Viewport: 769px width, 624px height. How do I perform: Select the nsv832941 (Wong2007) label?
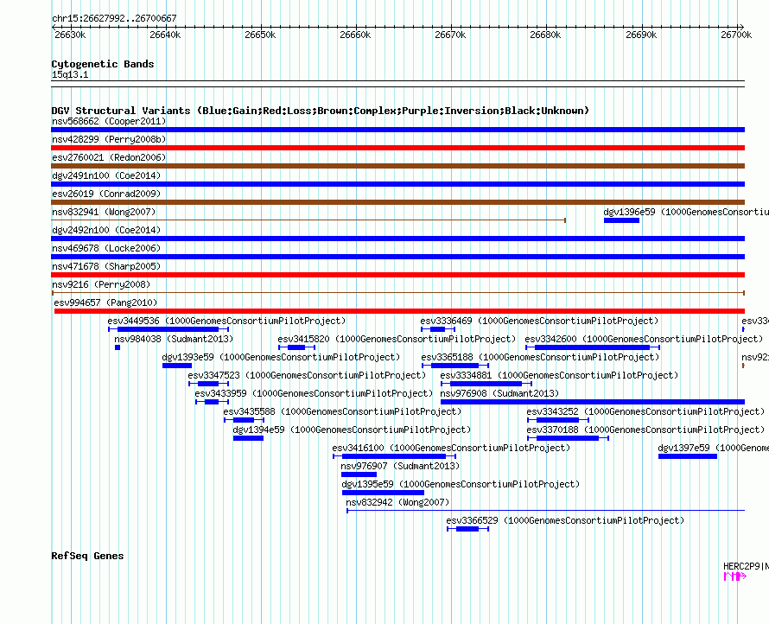pos(104,212)
